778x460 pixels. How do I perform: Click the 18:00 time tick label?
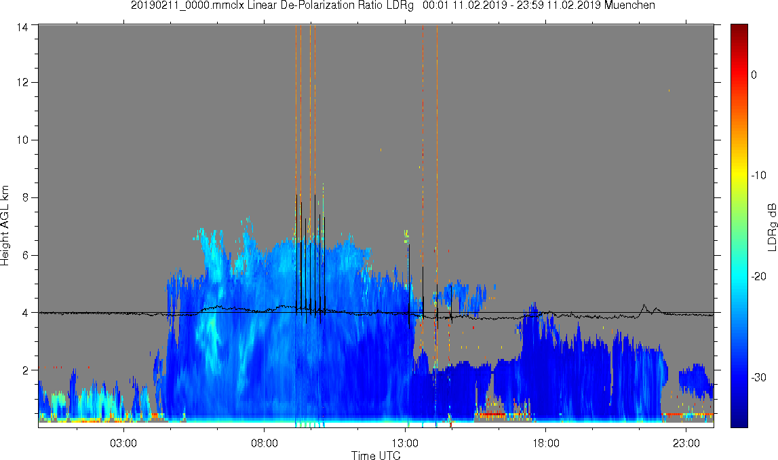point(546,442)
